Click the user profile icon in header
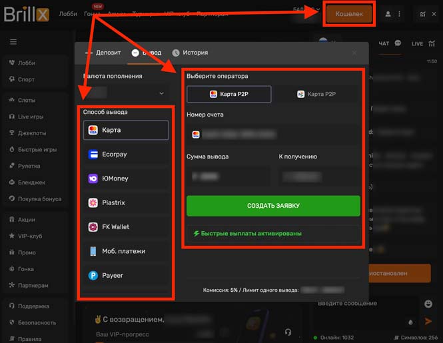The image size is (443, 343). (388, 14)
